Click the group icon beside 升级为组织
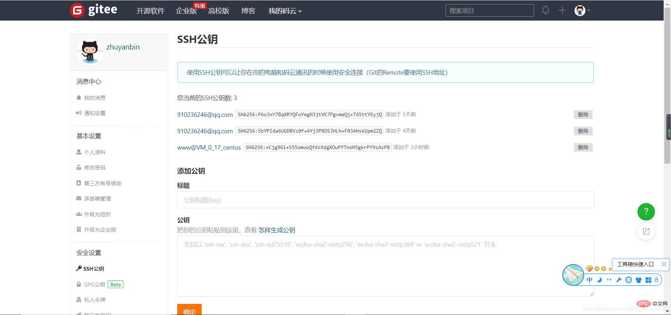The image size is (671, 315). coord(79,214)
